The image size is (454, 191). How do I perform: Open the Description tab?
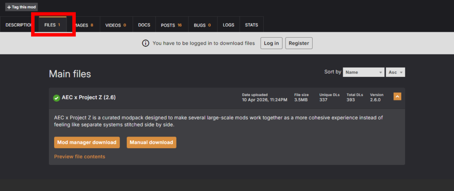coord(18,25)
